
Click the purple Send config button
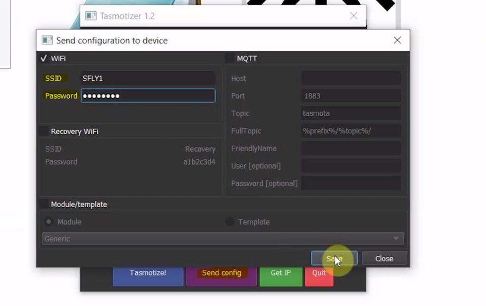(221, 273)
